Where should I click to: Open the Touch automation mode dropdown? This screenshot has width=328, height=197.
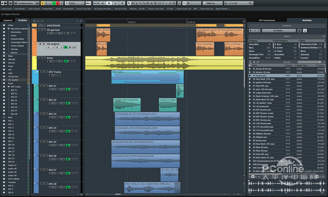[x=75, y=3]
